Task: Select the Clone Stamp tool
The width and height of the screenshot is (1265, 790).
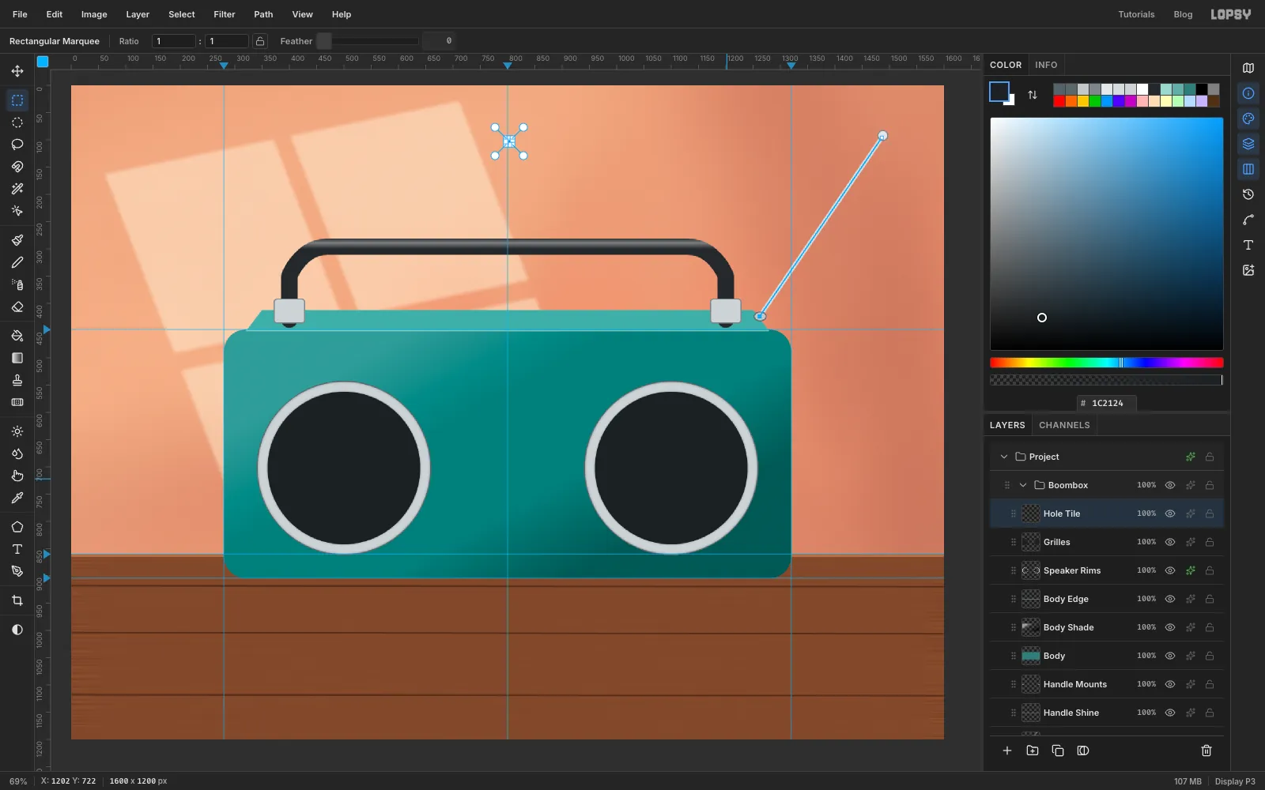Action: point(17,380)
